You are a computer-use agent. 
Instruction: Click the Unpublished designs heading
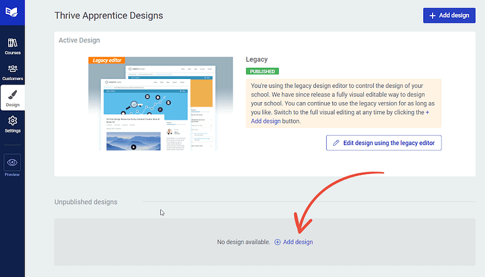[86, 202]
